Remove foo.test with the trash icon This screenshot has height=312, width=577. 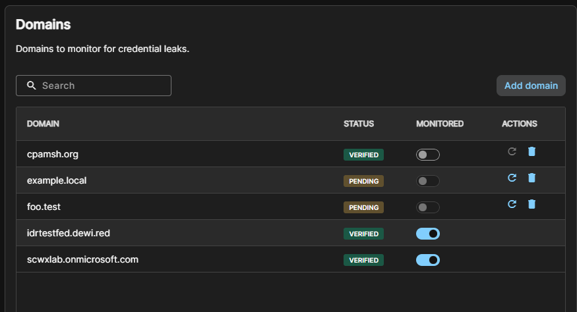pos(531,204)
